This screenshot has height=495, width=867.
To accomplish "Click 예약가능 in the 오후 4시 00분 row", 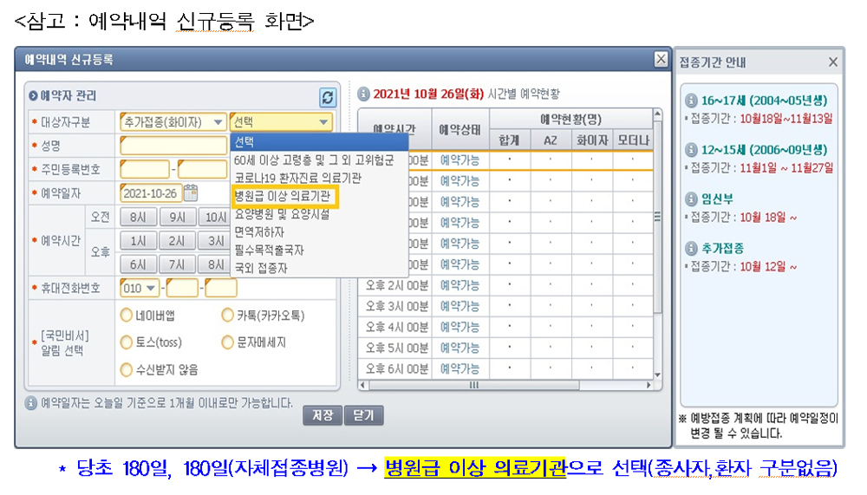I will tap(460, 328).
